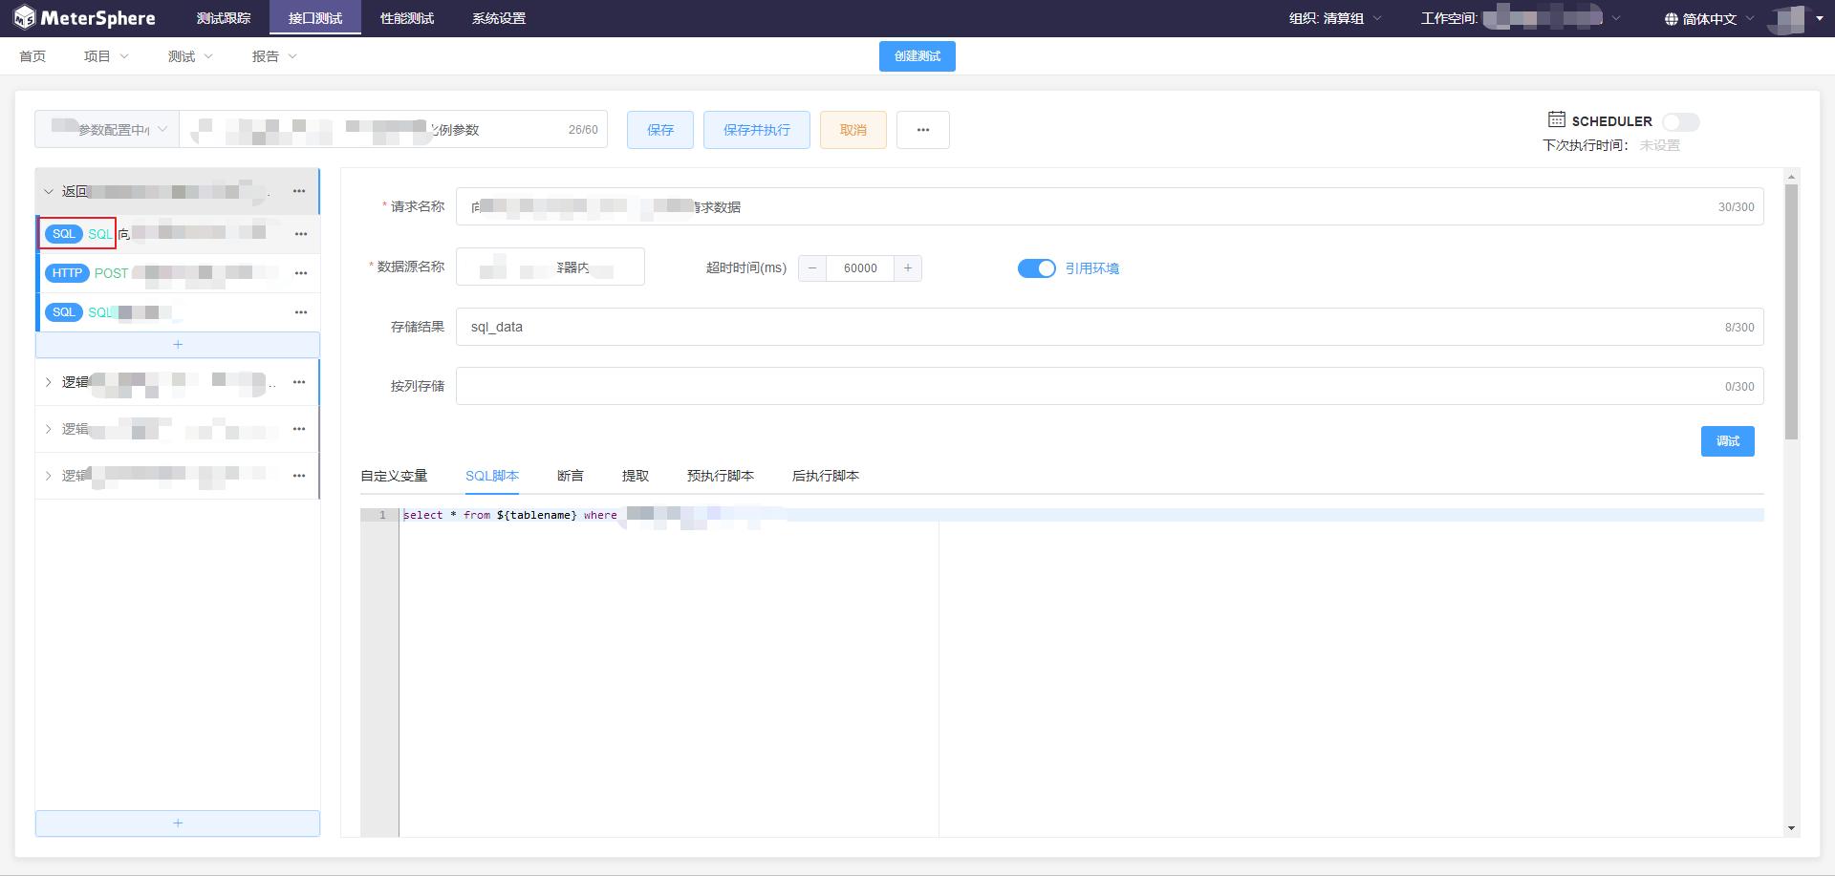The height and width of the screenshot is (876, 1835).
Task: Click the timeout decrease minus button
Action: click(x=812, y=268)
